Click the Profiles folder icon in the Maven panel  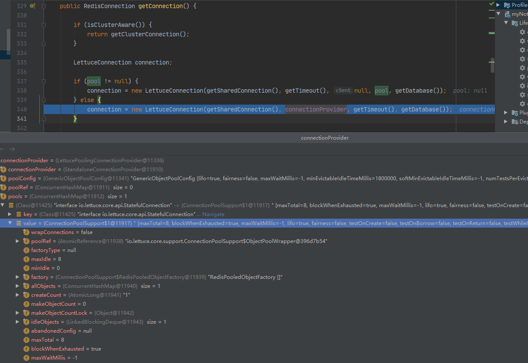tap(507, 5)
